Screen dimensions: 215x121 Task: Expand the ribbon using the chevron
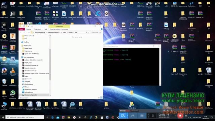point(99,29)
